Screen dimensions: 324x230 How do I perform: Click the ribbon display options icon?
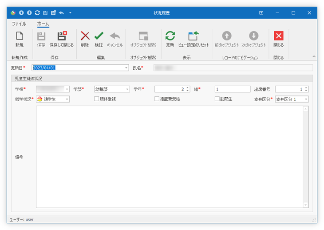(x=261, y=13)
